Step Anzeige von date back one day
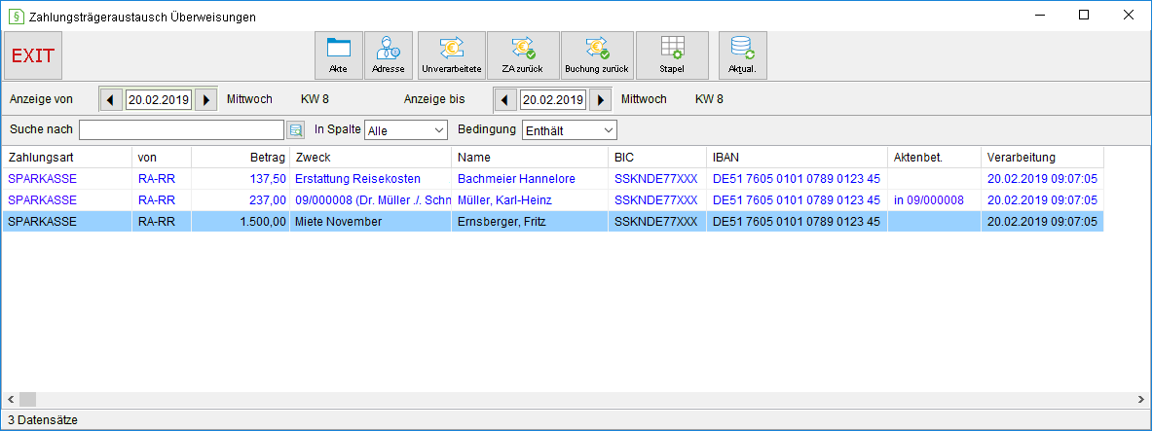1153x431 pixels. point(110,99)
